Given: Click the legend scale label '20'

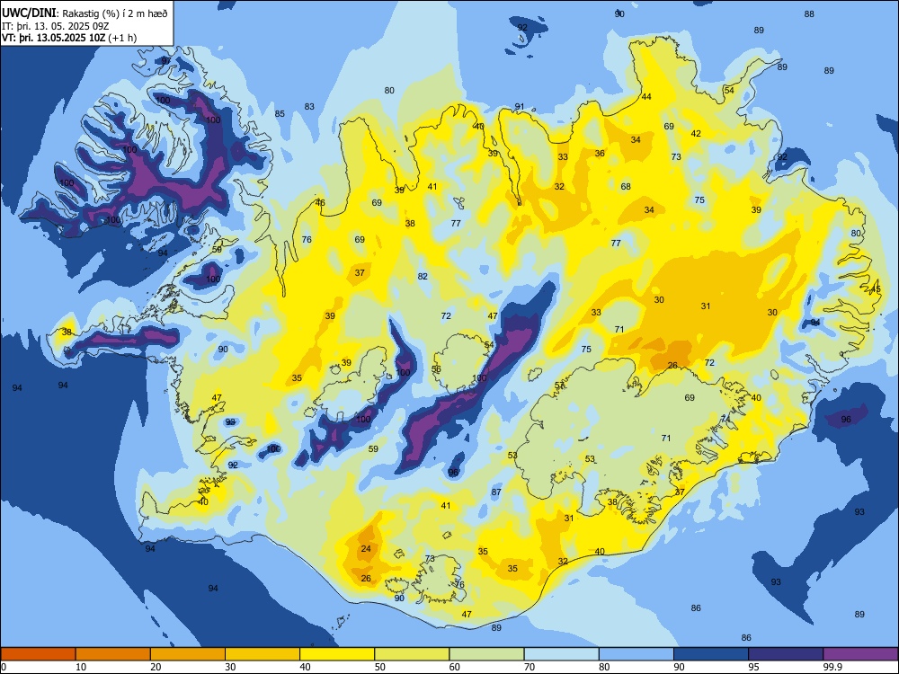Looking at the screenshot, I should pyautogui.click(x=156, y=667).
